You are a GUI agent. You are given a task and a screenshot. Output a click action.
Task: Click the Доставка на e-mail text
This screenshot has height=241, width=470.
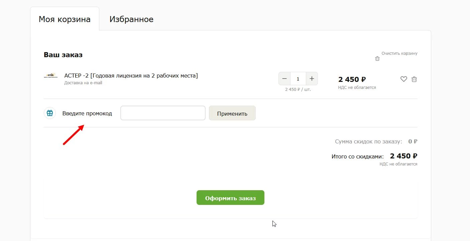(x=83, y=83)
